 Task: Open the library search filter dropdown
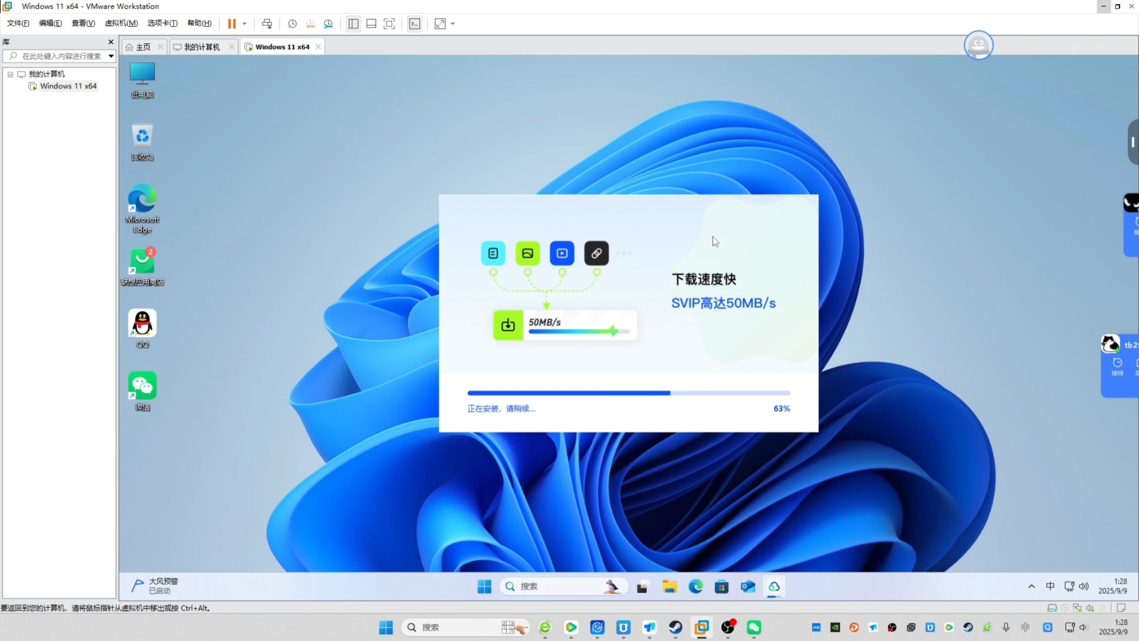(x=111, y=56)
